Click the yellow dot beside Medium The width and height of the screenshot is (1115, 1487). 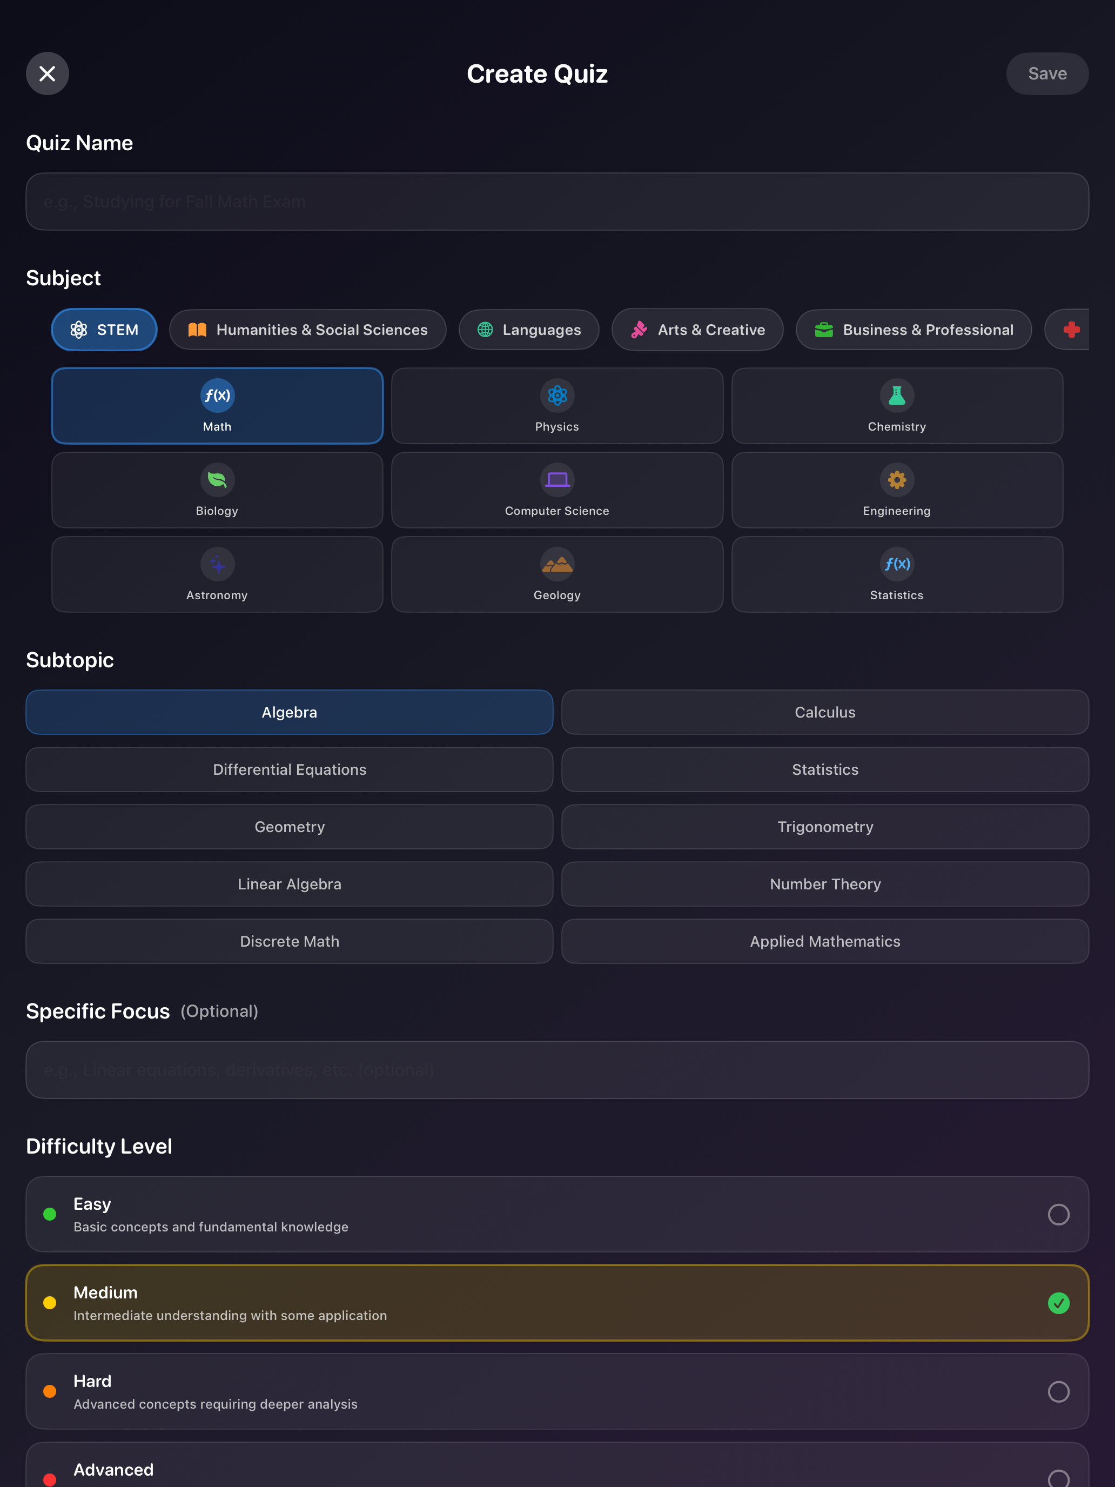[x=50, y=1303]
